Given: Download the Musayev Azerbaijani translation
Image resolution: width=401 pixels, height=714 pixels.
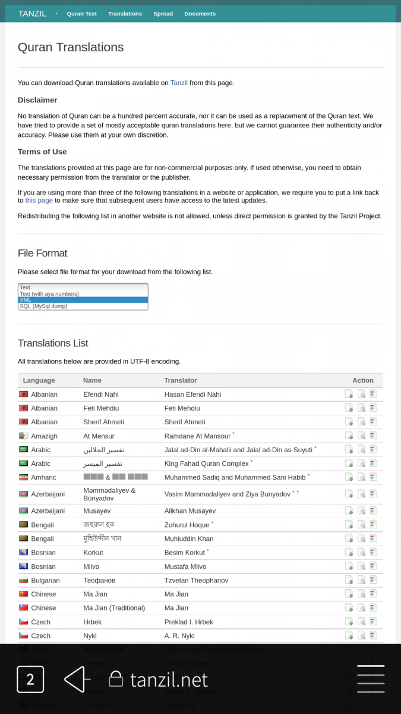Looking at the screenshot, I should 349,511.
